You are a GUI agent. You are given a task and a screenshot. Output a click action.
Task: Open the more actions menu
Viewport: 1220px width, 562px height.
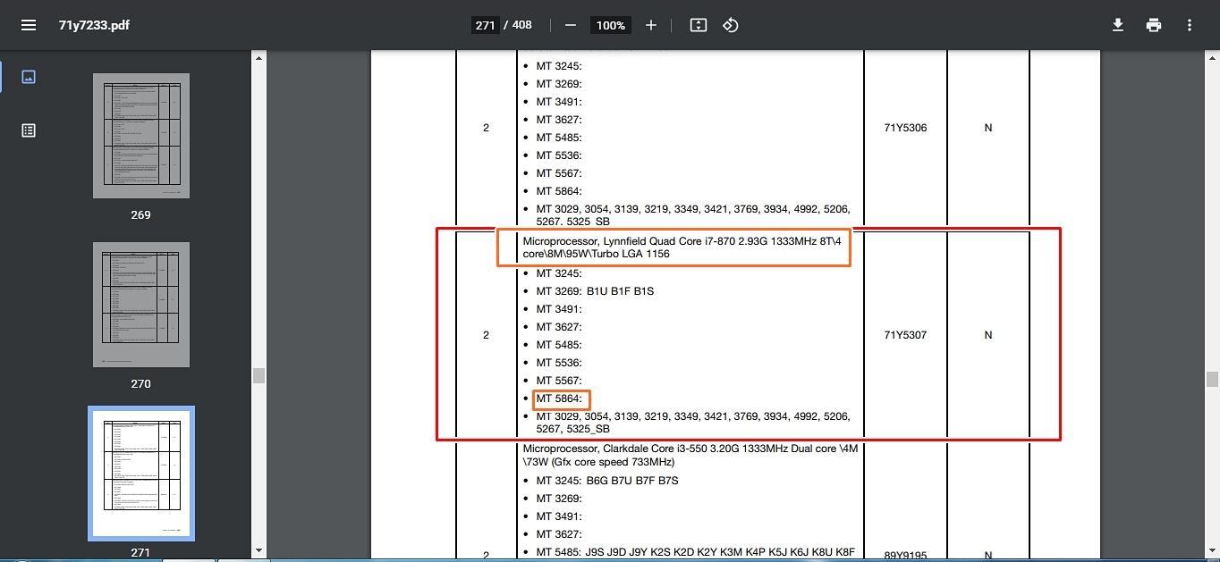coord(1190,25)
